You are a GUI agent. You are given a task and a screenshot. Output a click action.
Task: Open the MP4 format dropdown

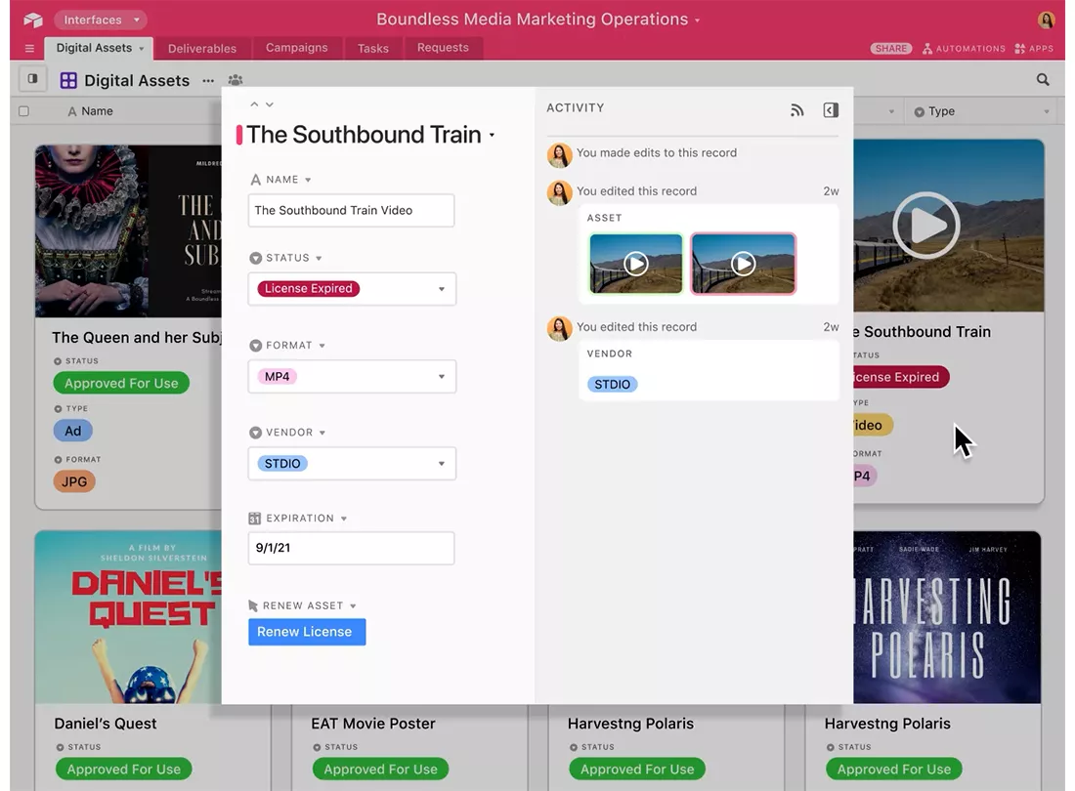pyautogui.click(x=353, y=377)
